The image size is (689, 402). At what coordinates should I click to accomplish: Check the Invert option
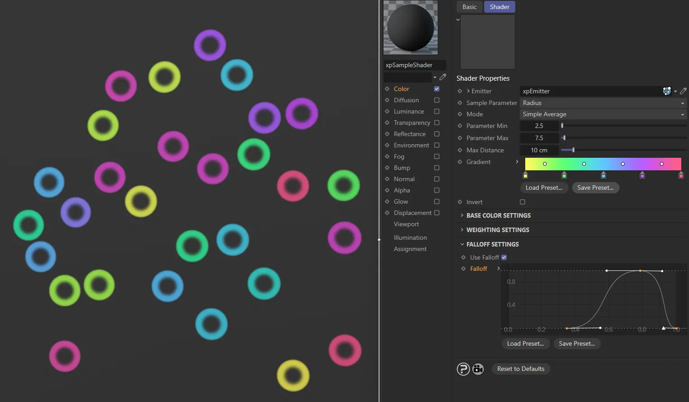(x=522, y=202)
